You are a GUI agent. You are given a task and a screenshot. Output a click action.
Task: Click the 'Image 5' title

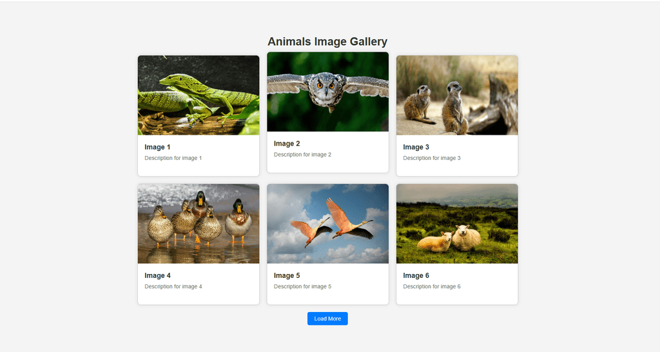(x=287, y=275)
